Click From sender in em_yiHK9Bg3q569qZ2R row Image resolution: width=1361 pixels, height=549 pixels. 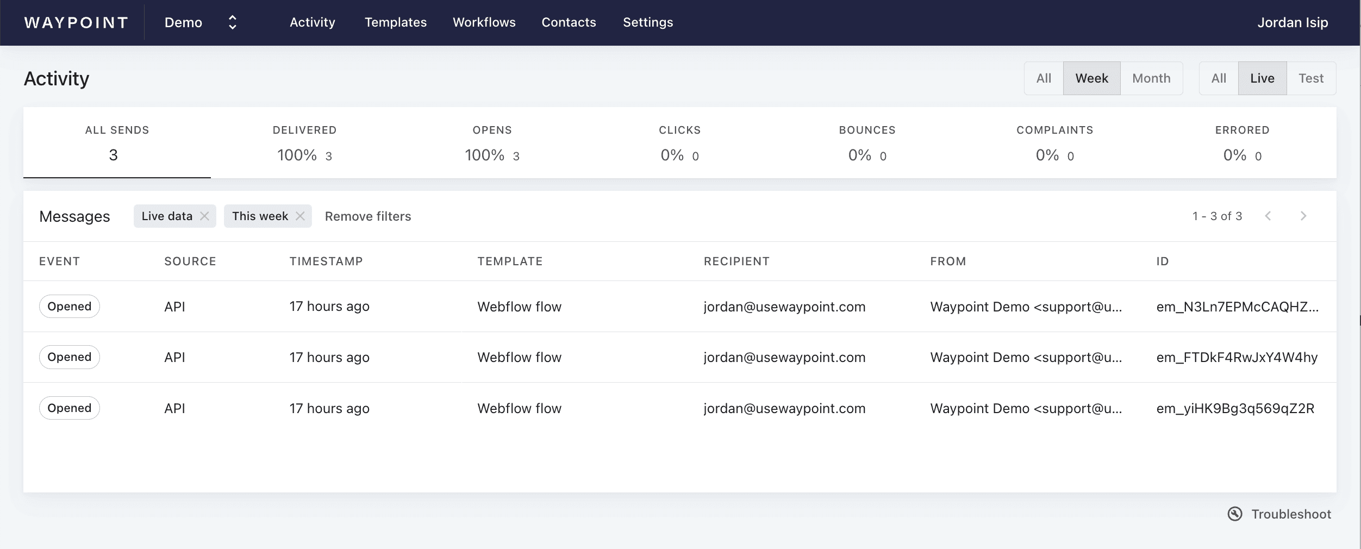(1026, 408)
